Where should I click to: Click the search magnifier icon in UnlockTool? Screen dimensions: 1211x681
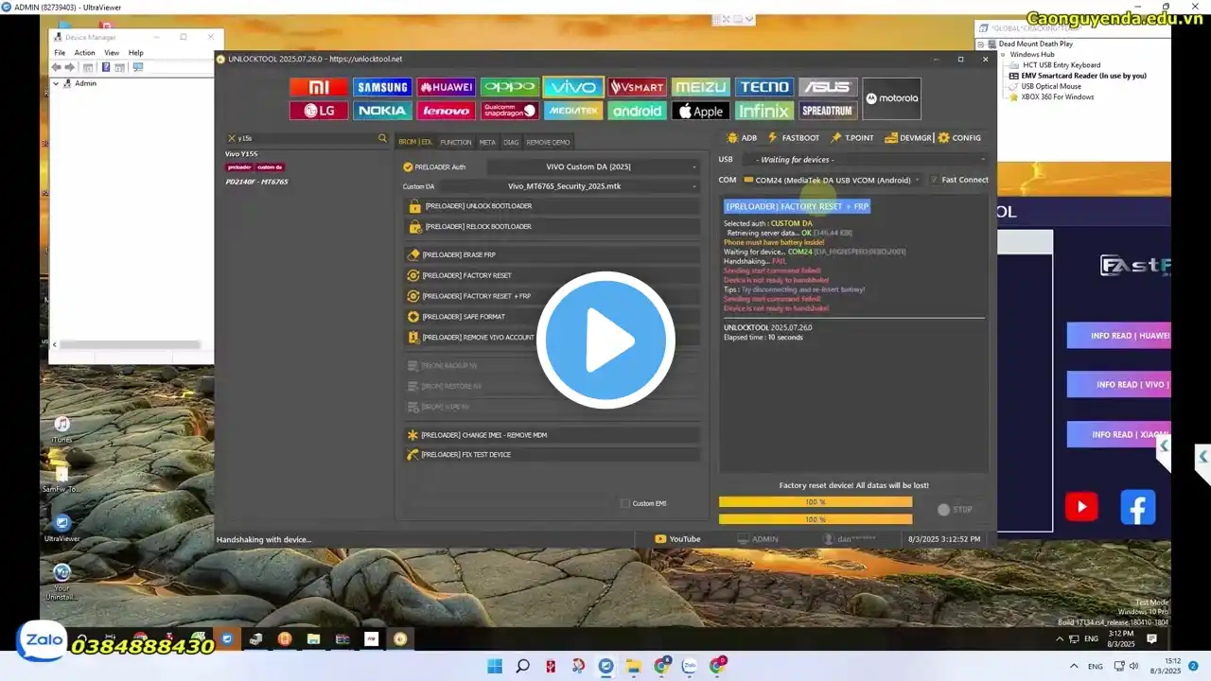[x=382, y=138]
